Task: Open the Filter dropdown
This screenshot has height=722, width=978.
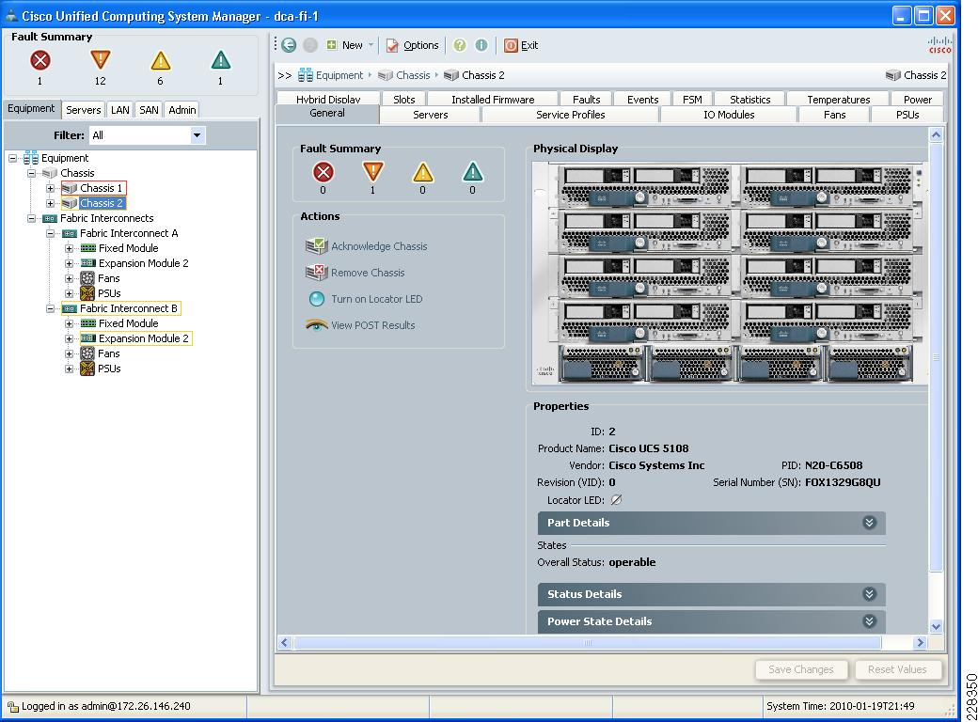Action: coord(197,135)
